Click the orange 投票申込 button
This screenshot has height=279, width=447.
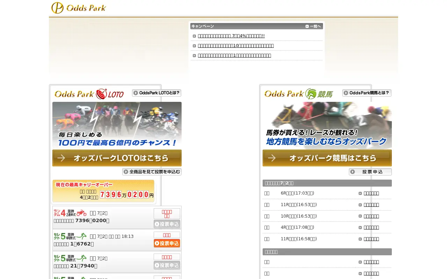[167, 243]
